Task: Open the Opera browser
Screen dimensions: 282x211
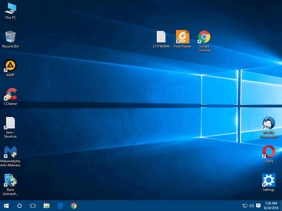Action: [268, 152]
